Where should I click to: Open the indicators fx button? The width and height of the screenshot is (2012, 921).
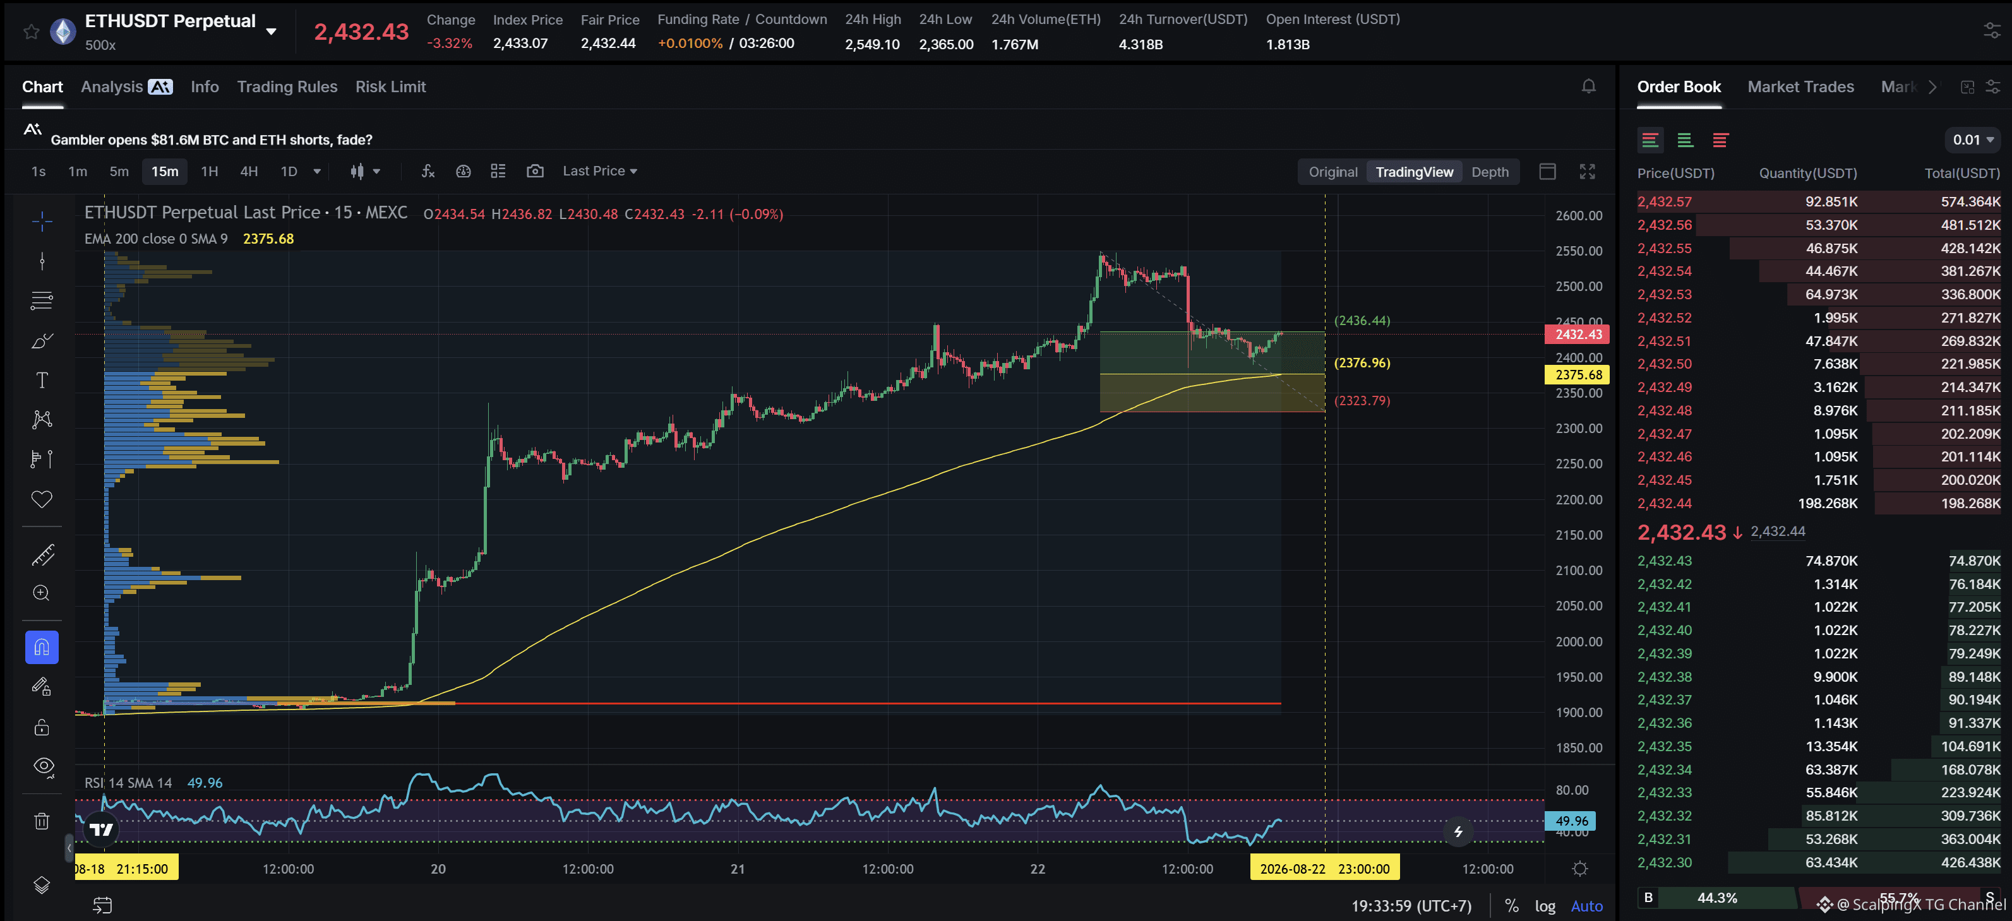[428, 172]
